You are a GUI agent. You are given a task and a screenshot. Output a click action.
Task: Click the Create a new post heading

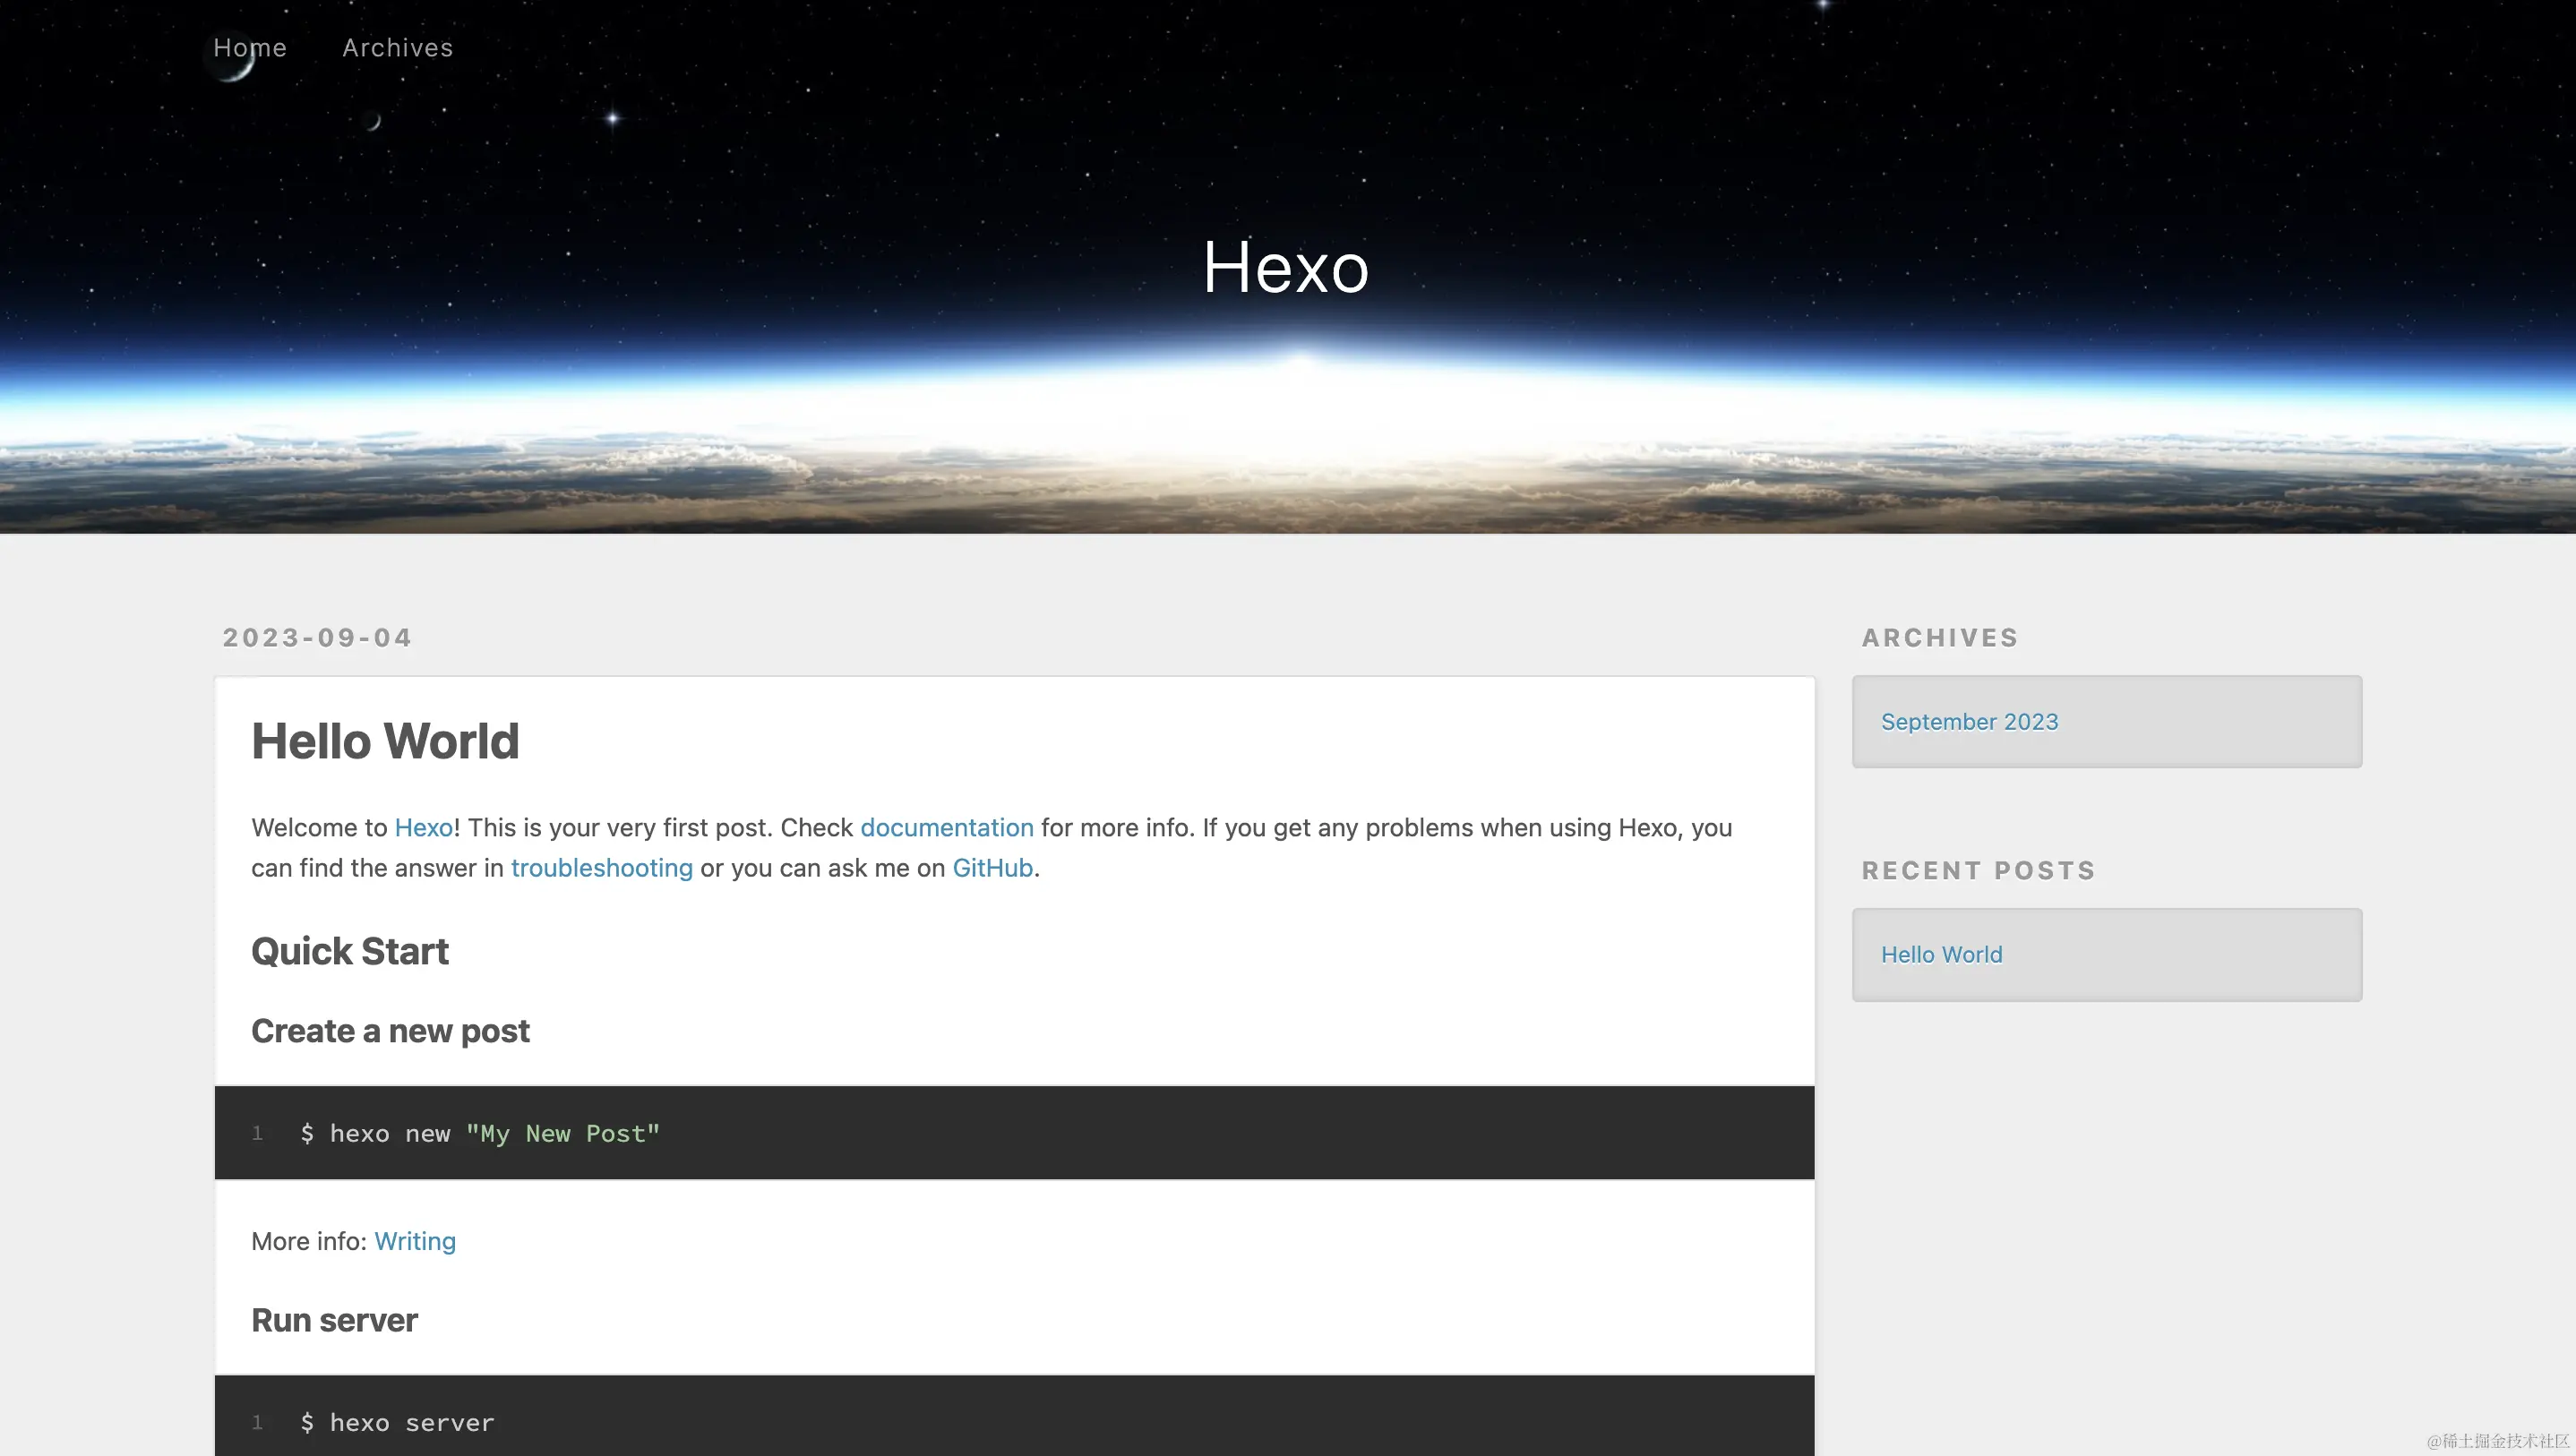390,1031
